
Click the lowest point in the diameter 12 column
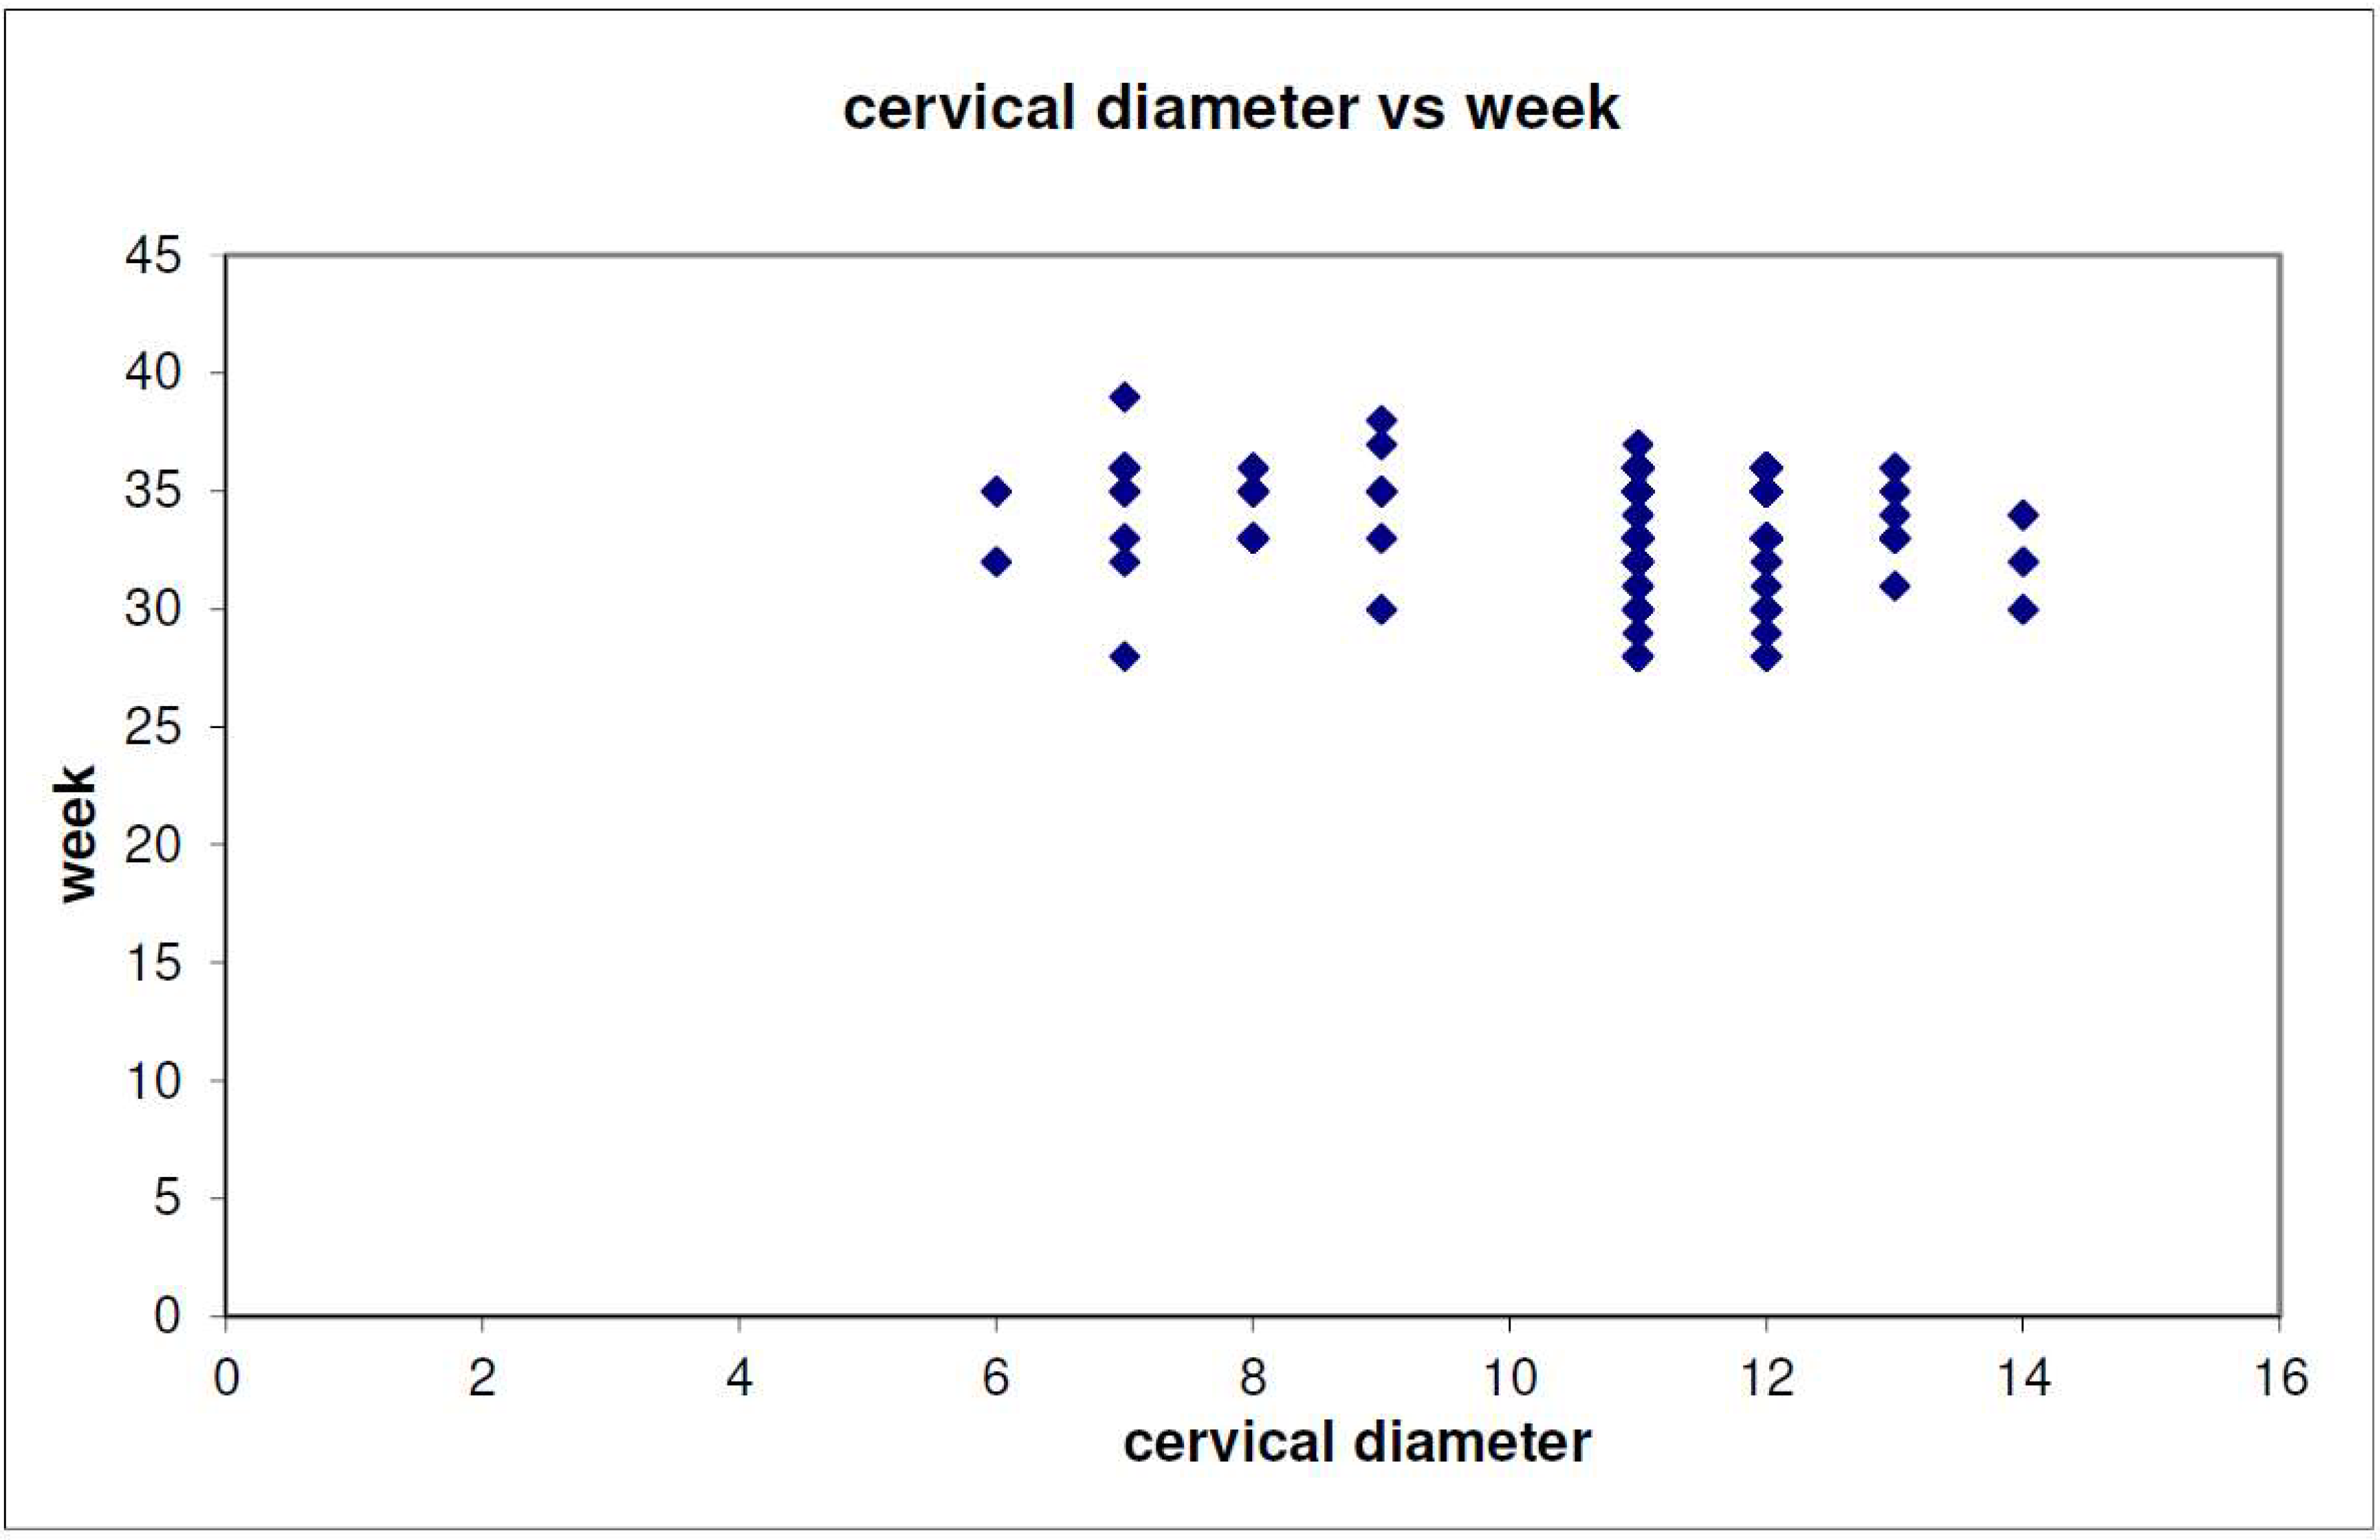coord(1766,657)
